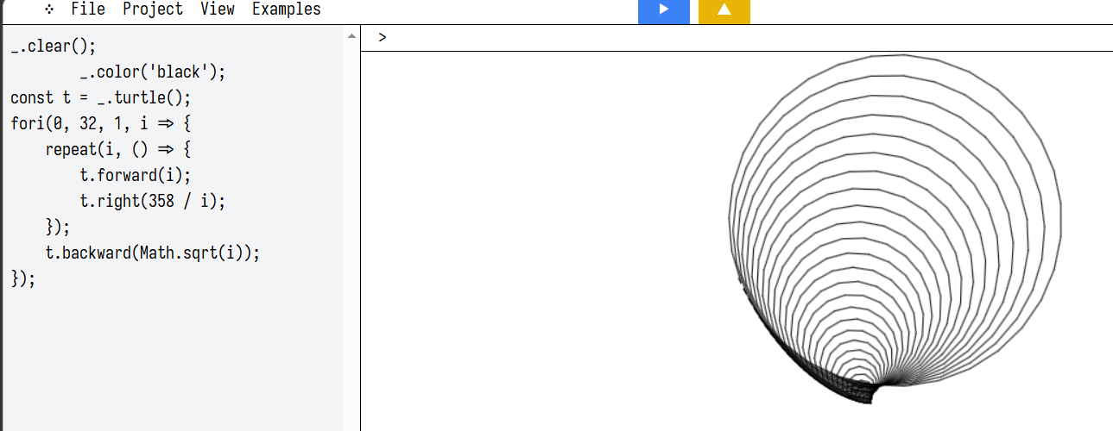Viewport: 1113px width, 431px height.
Task: Click the blue Run play button
Action: pyautogui.click(x=663, y=10)
